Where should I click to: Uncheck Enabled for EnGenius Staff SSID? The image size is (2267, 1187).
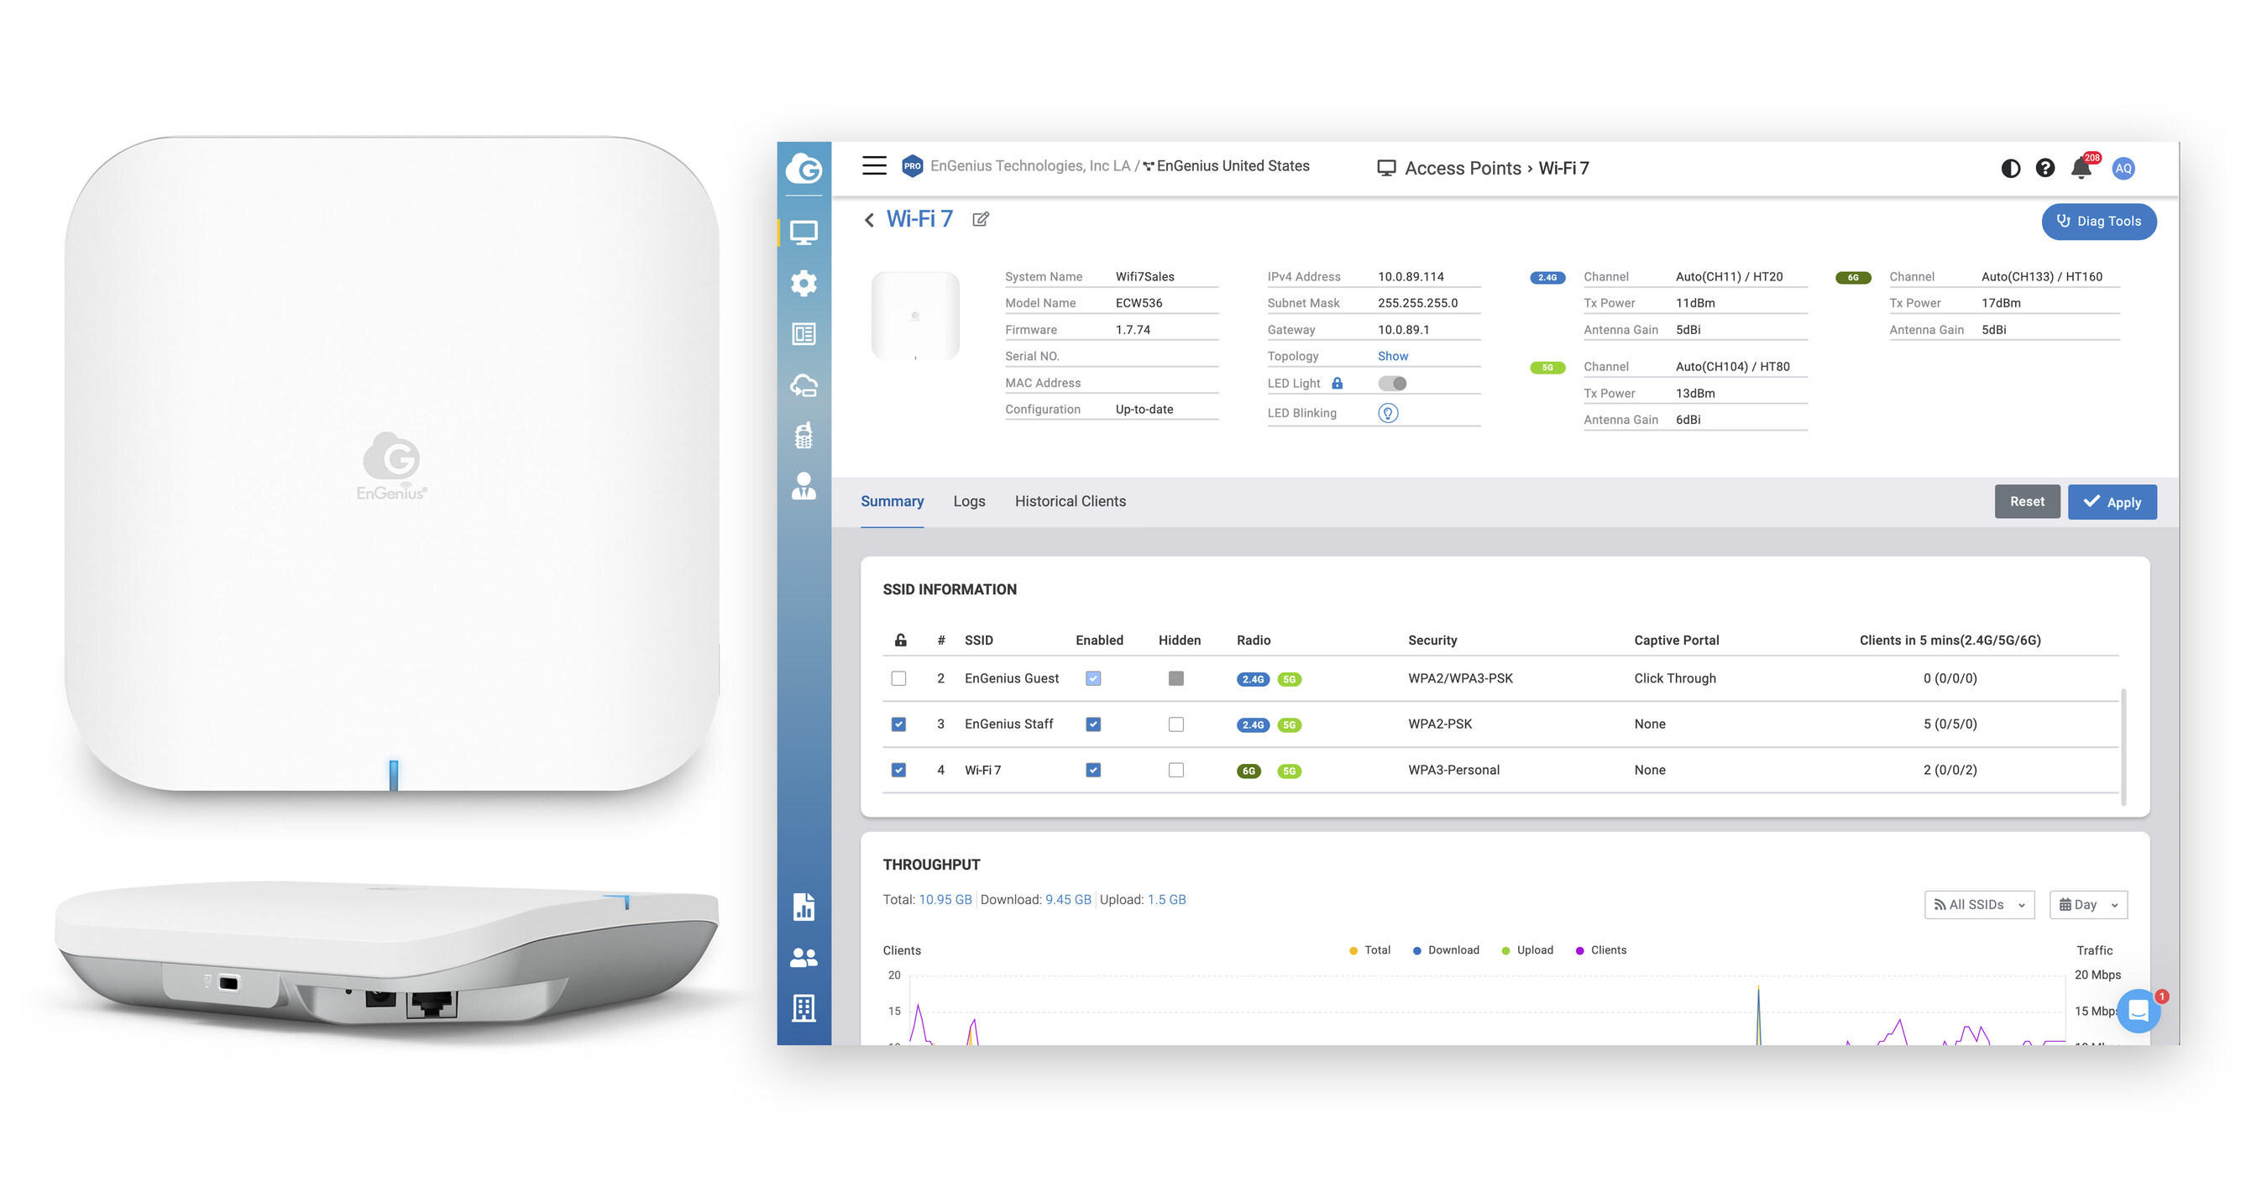[1093, 724]
